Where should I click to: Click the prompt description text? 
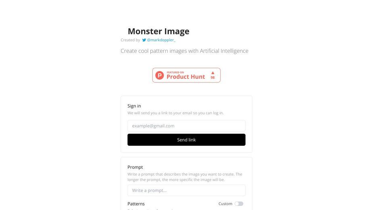[x=185, y=177]
